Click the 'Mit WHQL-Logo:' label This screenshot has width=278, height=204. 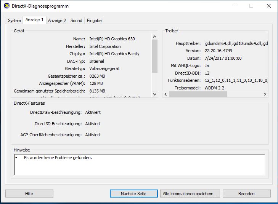[186, 65]
